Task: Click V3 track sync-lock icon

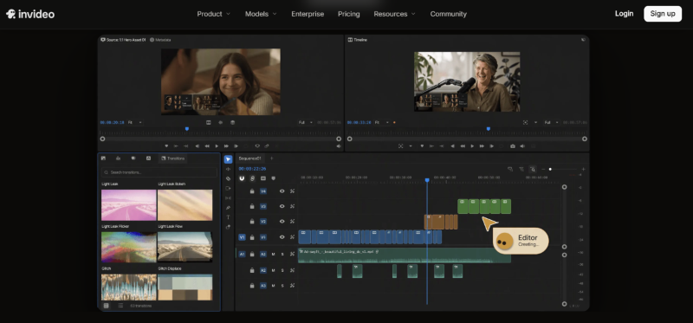Action: click(292, 206)
